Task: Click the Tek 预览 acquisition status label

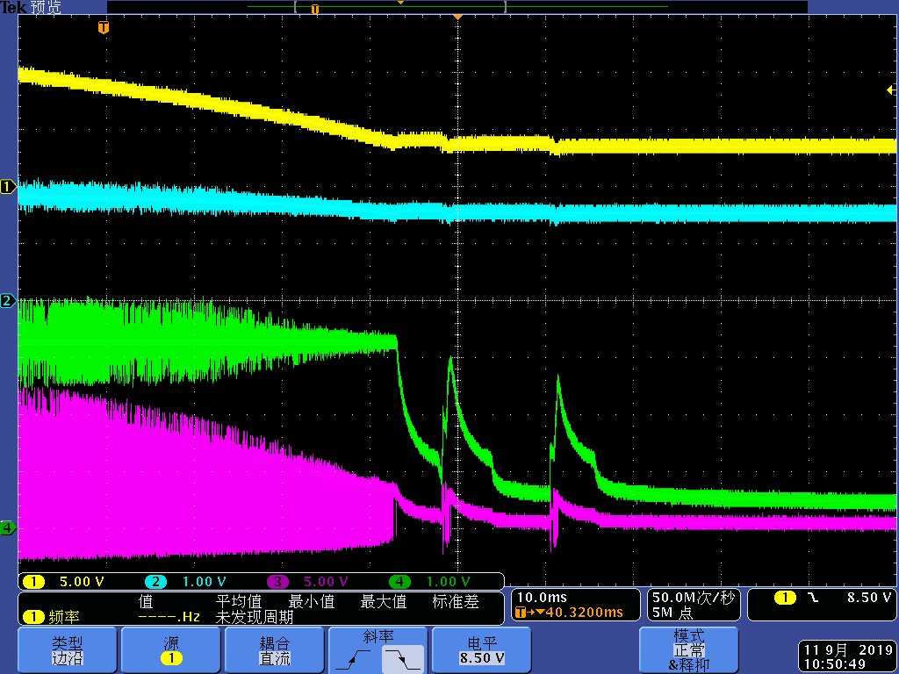Action: coord(31,7)
